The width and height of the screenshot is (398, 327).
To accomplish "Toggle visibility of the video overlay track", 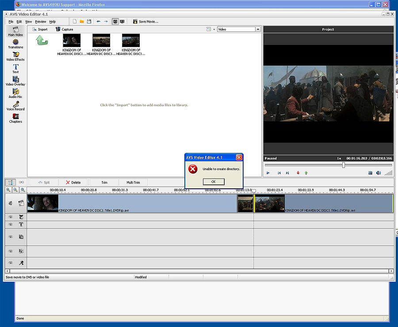I will [11, 237].
